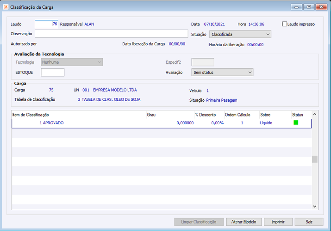Focus the ESTOQUE input field

(53, 72)
